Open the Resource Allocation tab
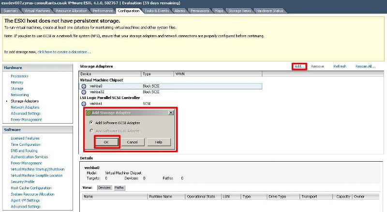 point(71,11)
